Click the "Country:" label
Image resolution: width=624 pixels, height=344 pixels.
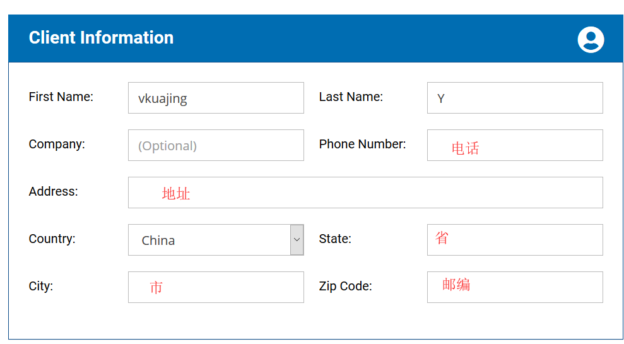click(52, 239)
